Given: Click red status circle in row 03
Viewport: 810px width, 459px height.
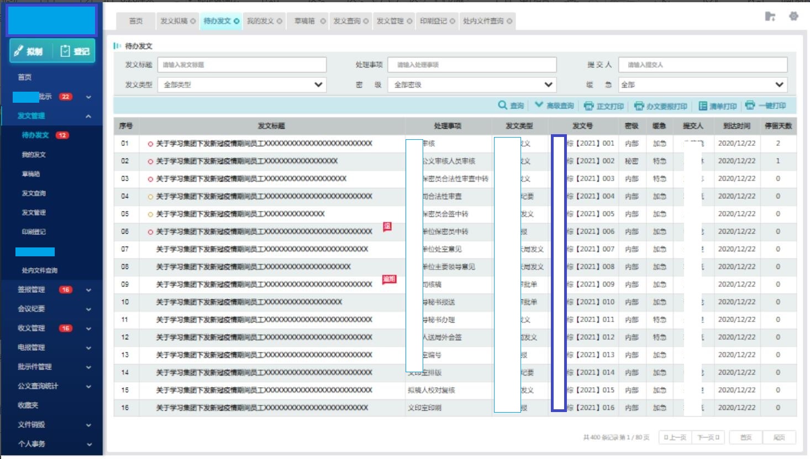Looking at the screenshot, I should (x=150, y=179).
